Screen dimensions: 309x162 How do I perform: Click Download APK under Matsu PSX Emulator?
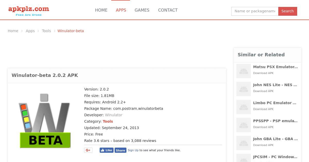263,73
